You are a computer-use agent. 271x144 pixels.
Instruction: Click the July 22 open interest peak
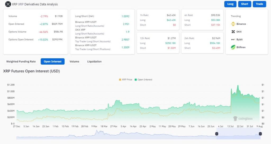pyautogui.click(x=238, y=86)
